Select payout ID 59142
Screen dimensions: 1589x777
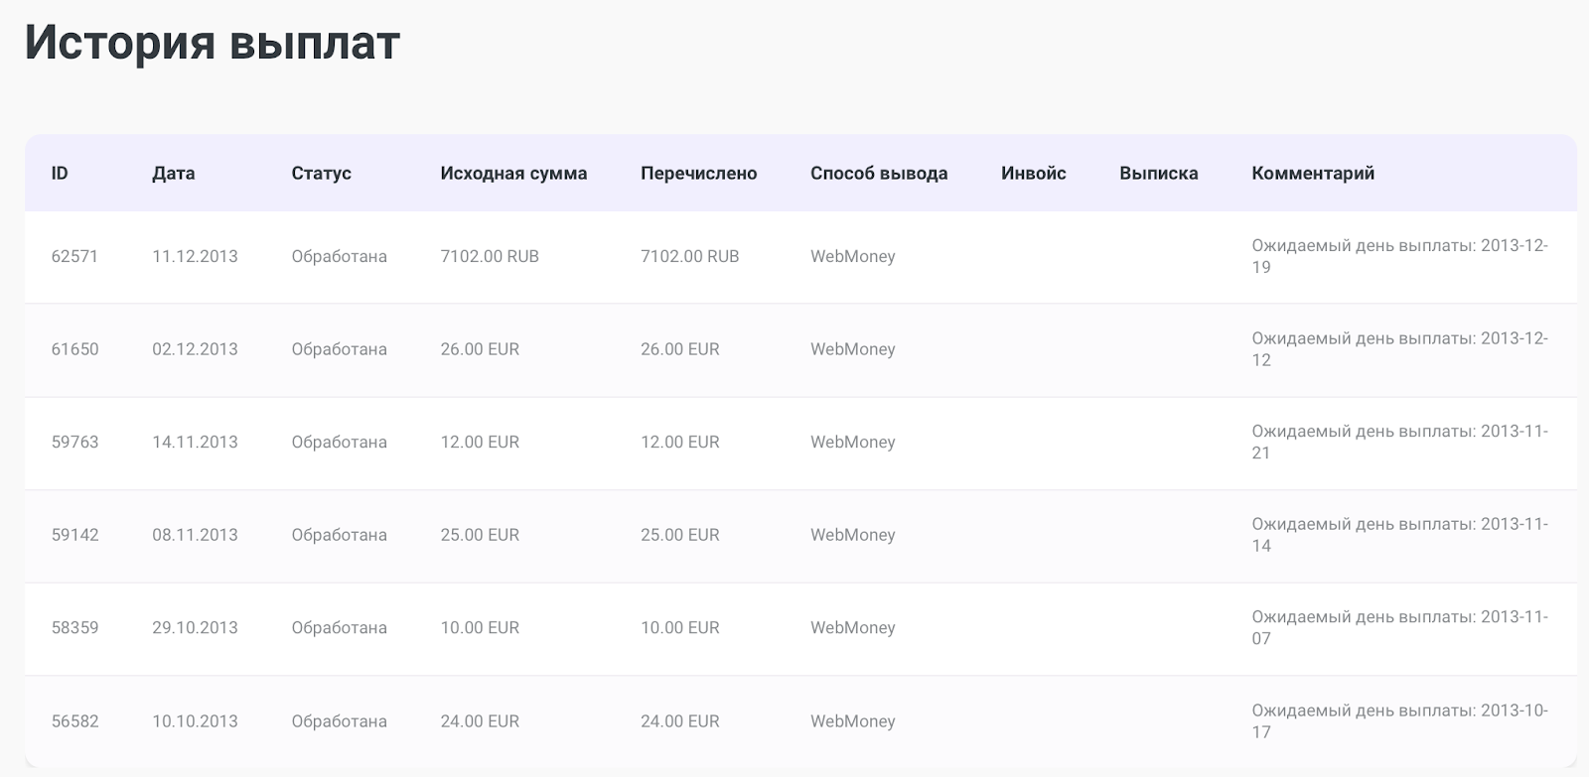[x=74, y=535]
